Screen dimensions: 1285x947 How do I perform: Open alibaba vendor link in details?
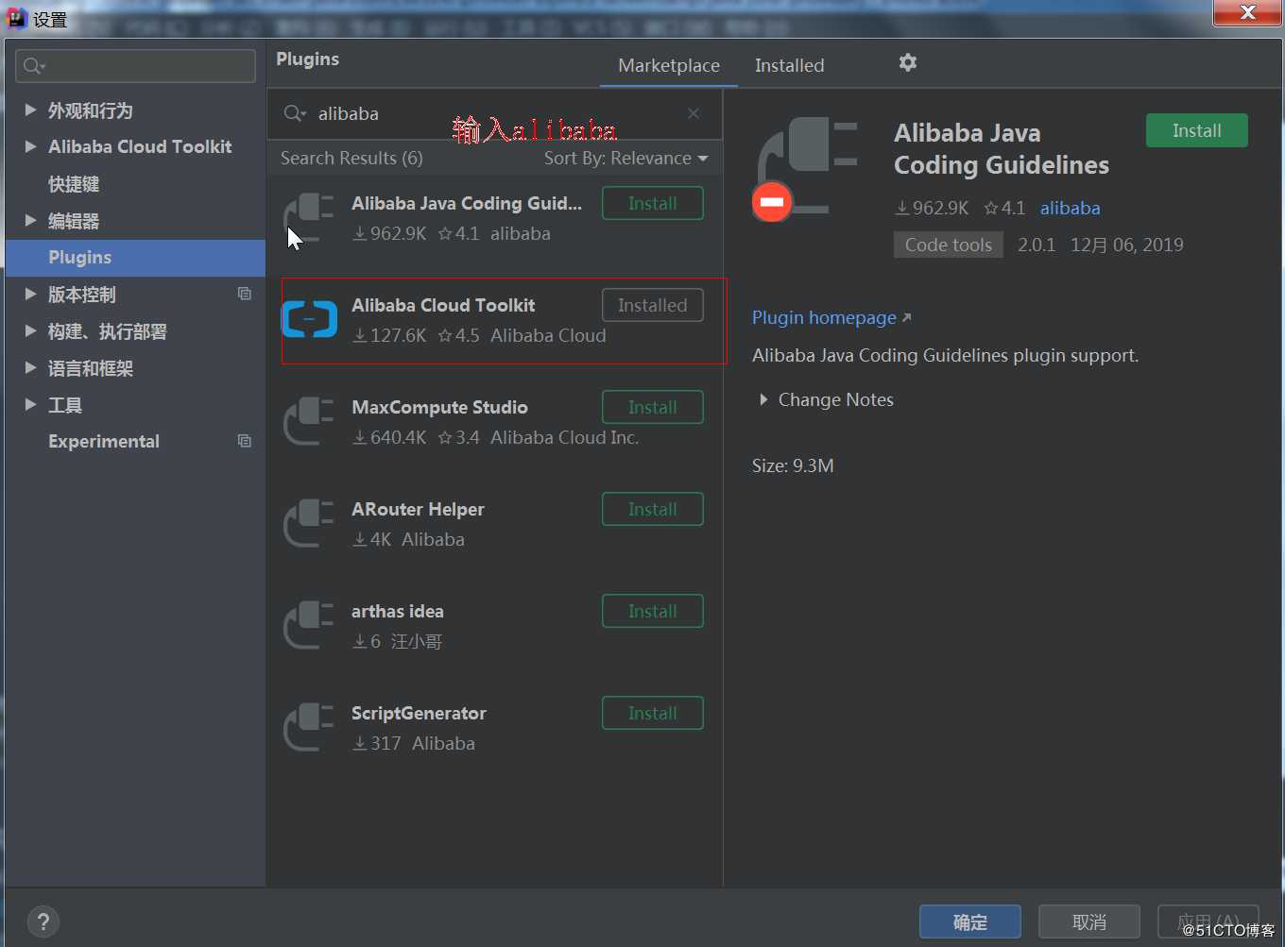pos(1070,208)
